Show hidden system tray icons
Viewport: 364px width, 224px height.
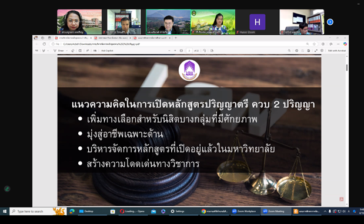325,211
